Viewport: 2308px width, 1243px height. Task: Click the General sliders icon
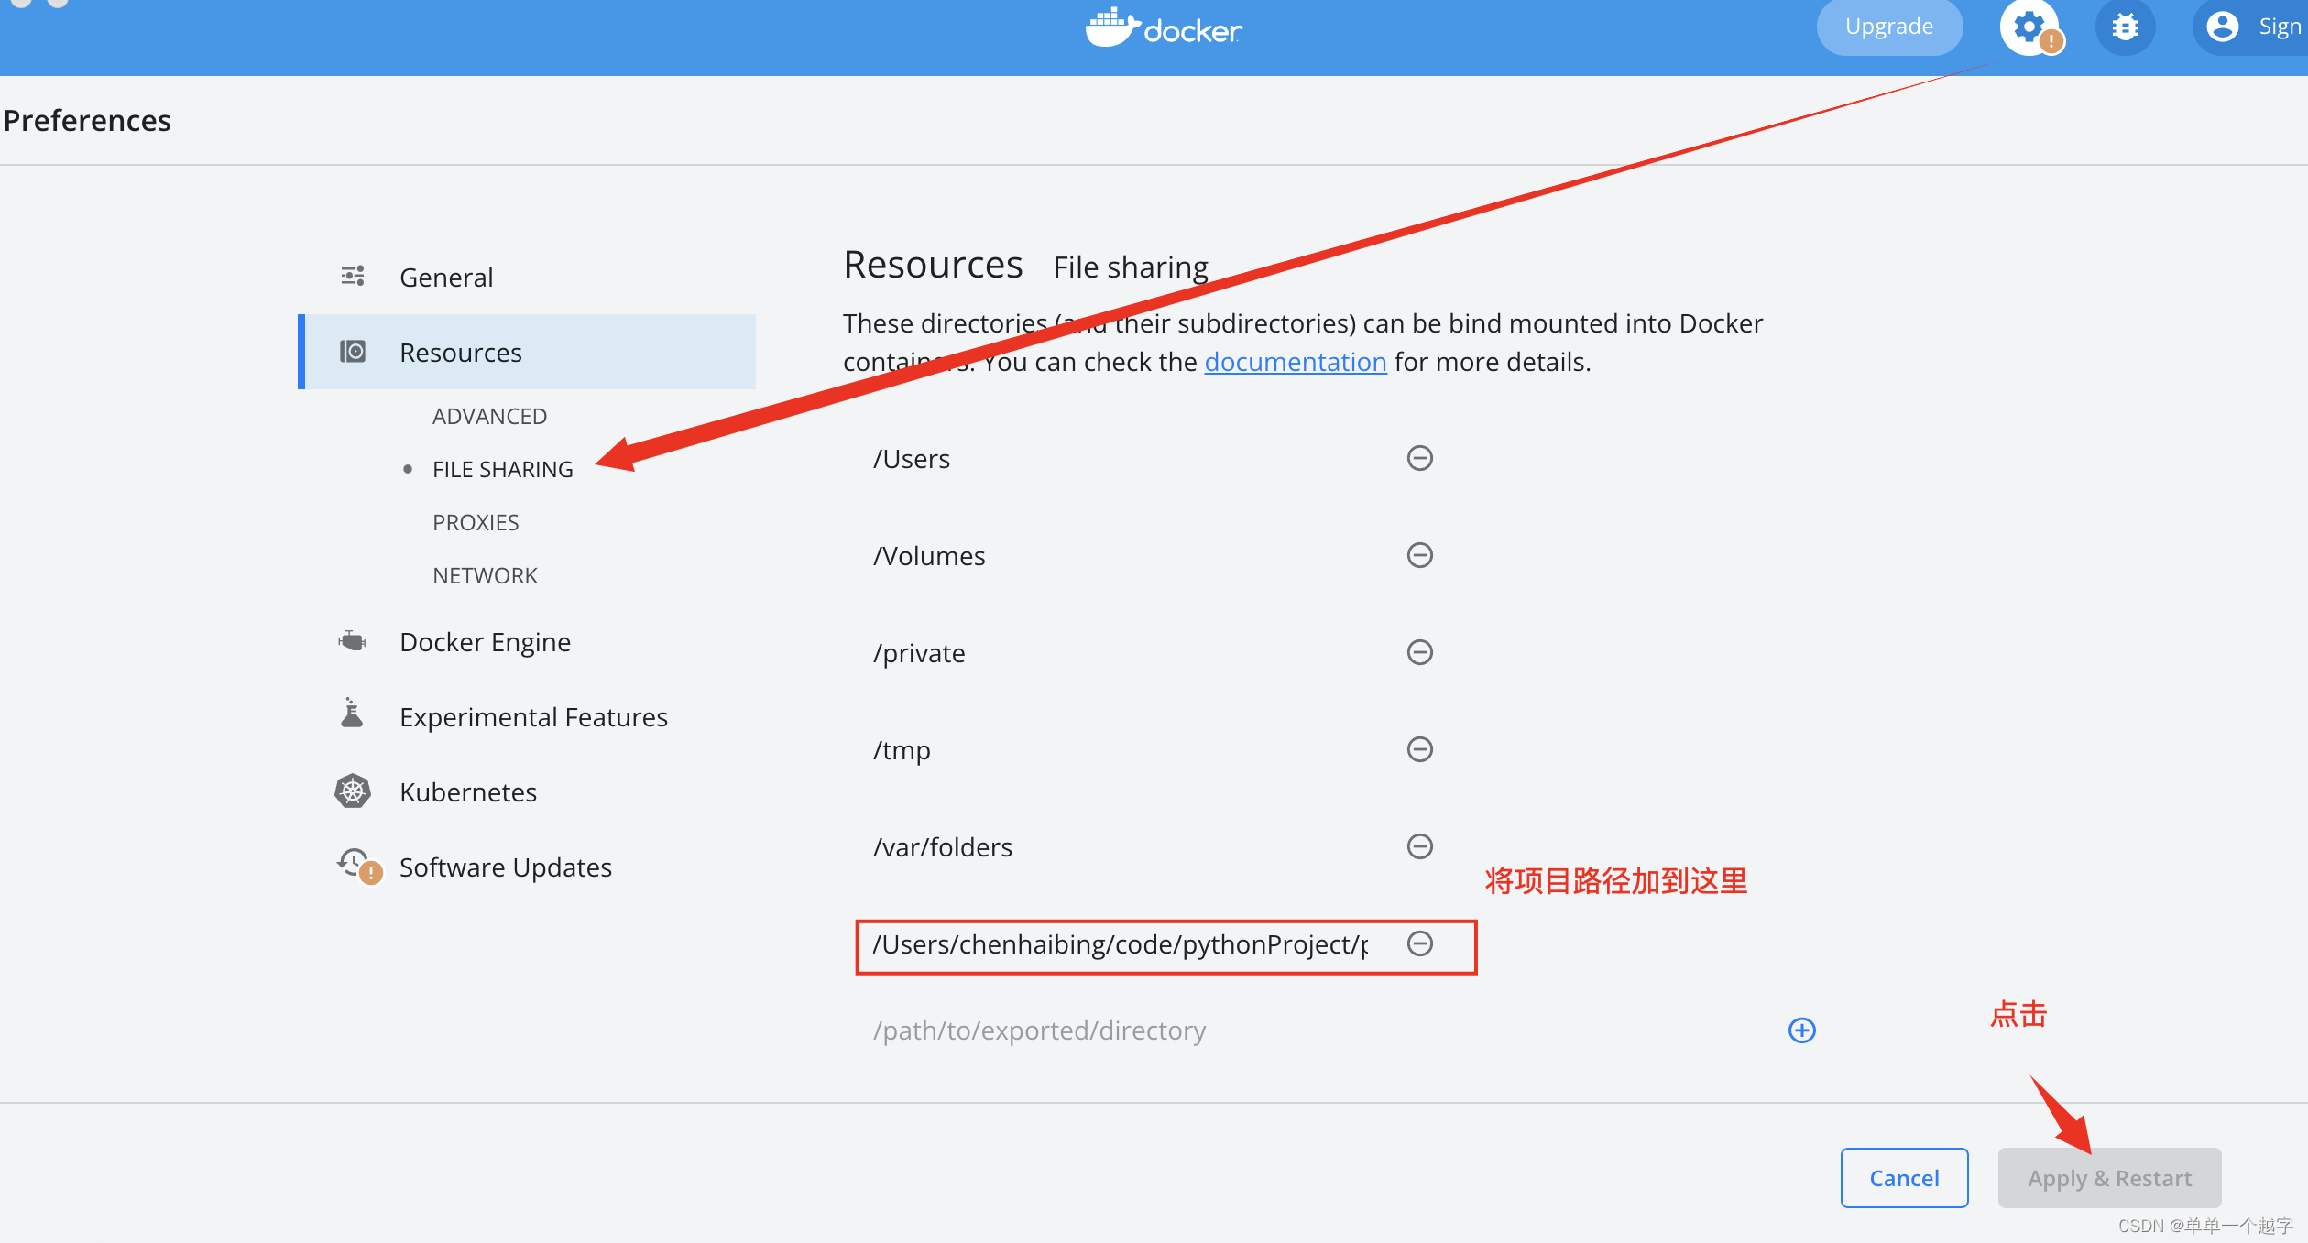[x=353, y=276]
